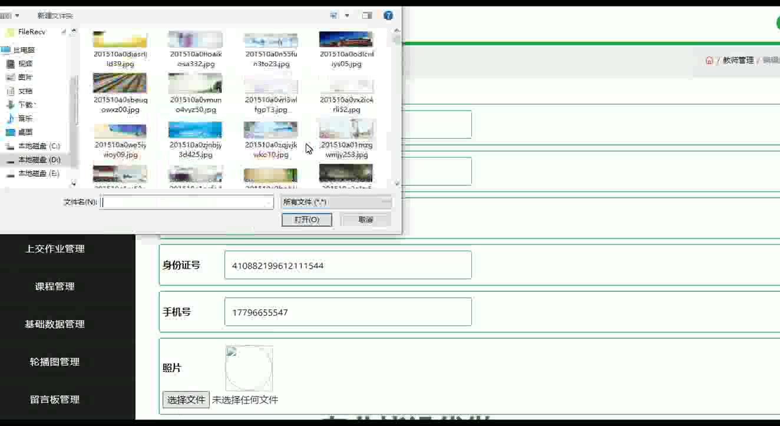The image size is (780, 426).
Task: Click the FileRecv folder icon
Action: [10, 32]
